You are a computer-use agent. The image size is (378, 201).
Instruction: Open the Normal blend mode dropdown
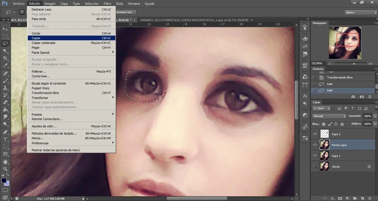pyautogui.click(x=329, y=116)
